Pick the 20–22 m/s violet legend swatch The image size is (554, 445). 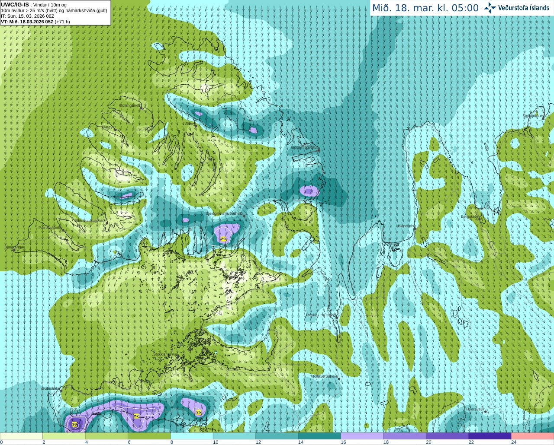(x=448, y=436)
